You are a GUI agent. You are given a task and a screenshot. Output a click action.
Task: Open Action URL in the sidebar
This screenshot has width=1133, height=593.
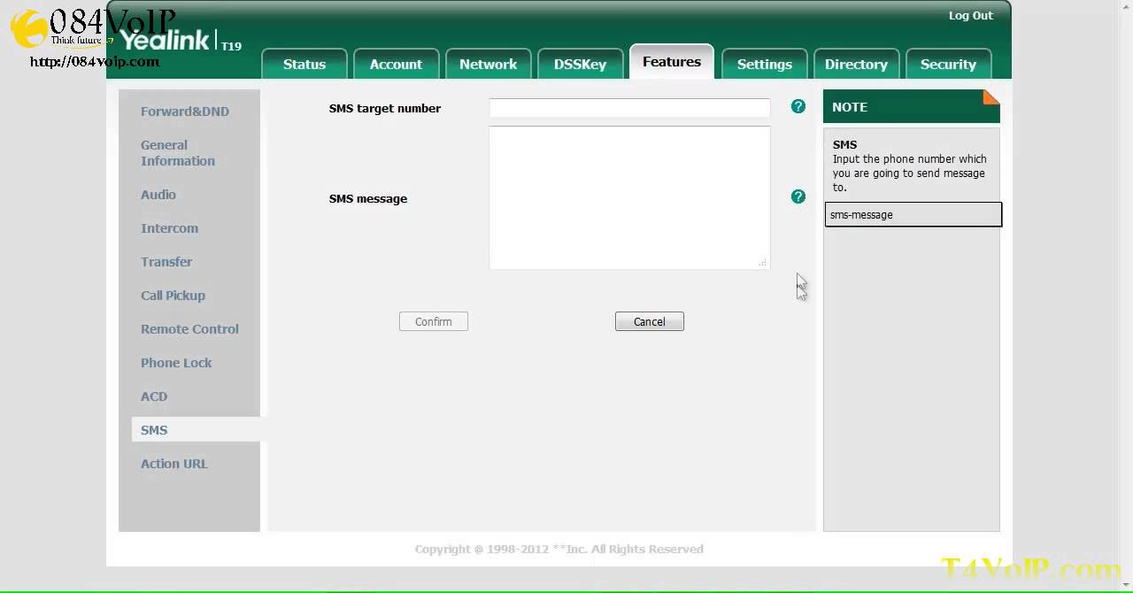pyautogui.click(x=174, y=464)
